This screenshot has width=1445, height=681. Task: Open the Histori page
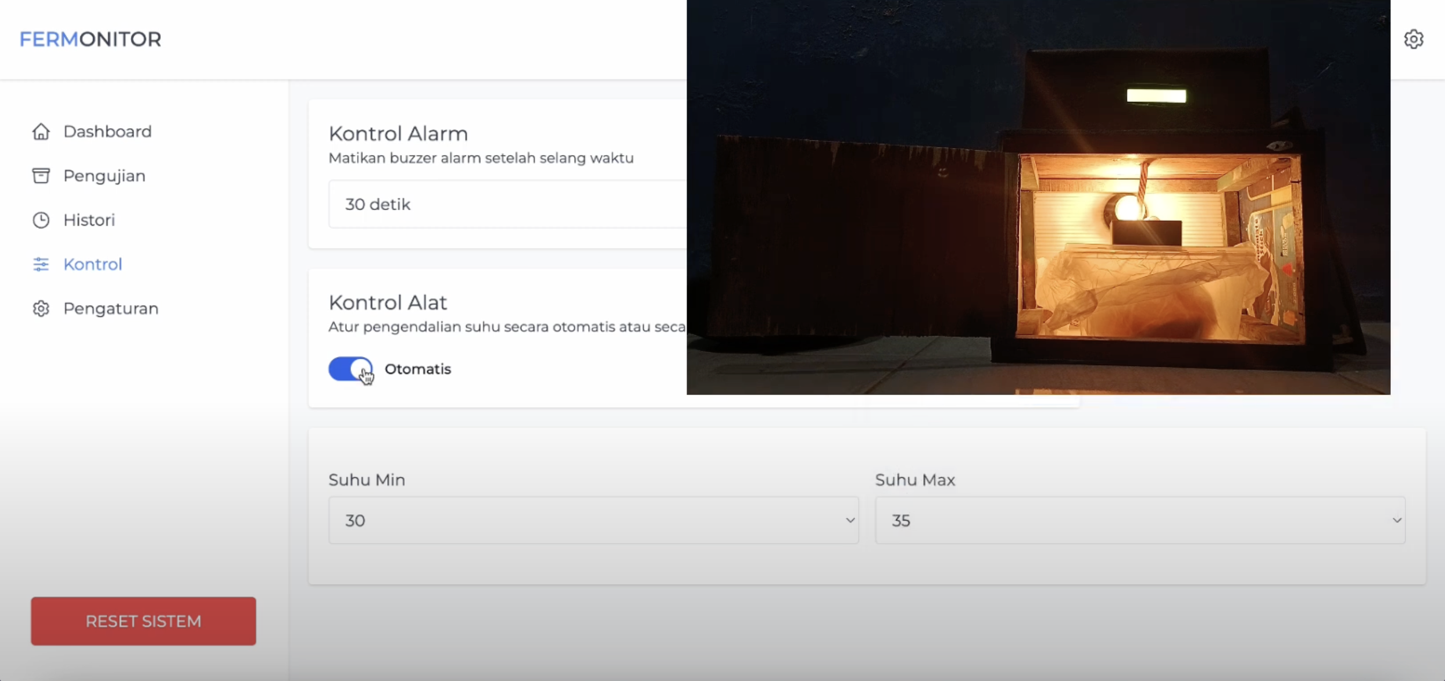click(88, 220)
